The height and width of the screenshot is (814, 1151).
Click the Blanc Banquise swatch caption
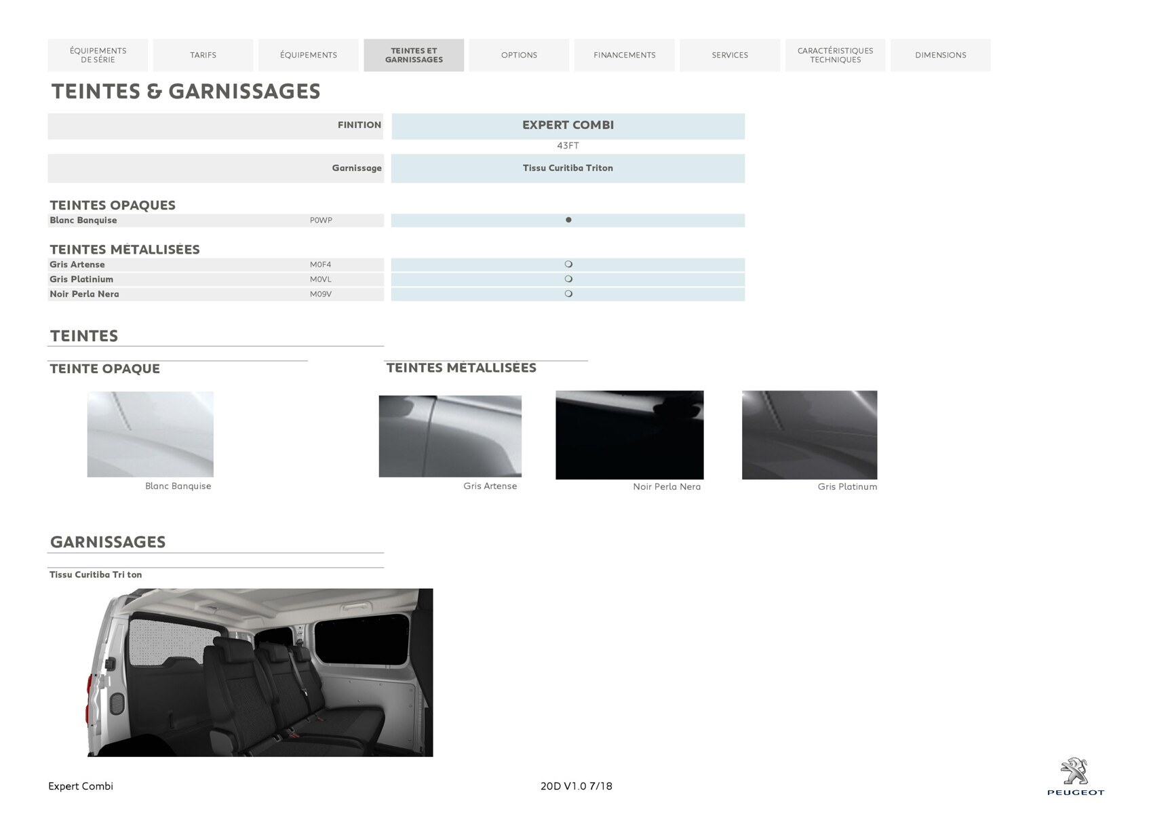(178, 486)
